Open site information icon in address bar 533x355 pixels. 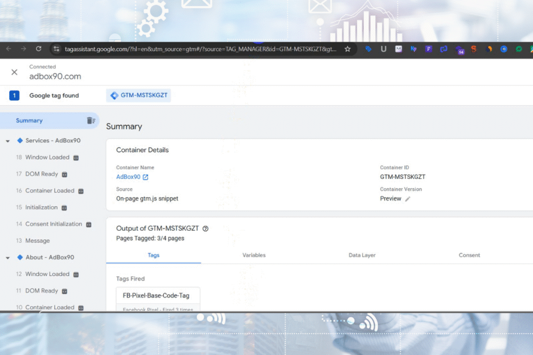[x=57, y=49]
